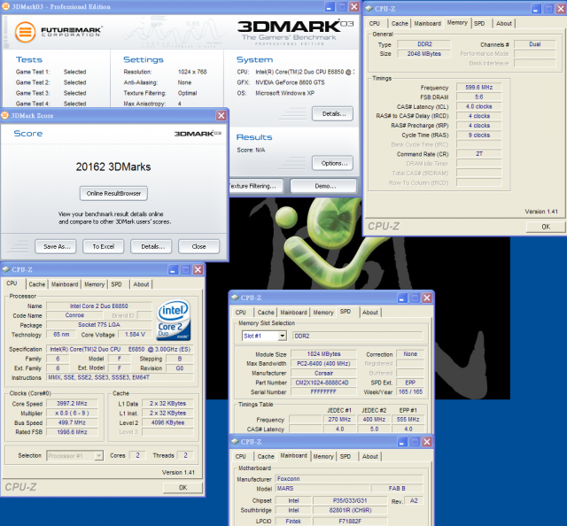The image size is (567, 526).
Task: Open Memory tab in CPU-Z processor window
Action: click(x=95, y=284)
